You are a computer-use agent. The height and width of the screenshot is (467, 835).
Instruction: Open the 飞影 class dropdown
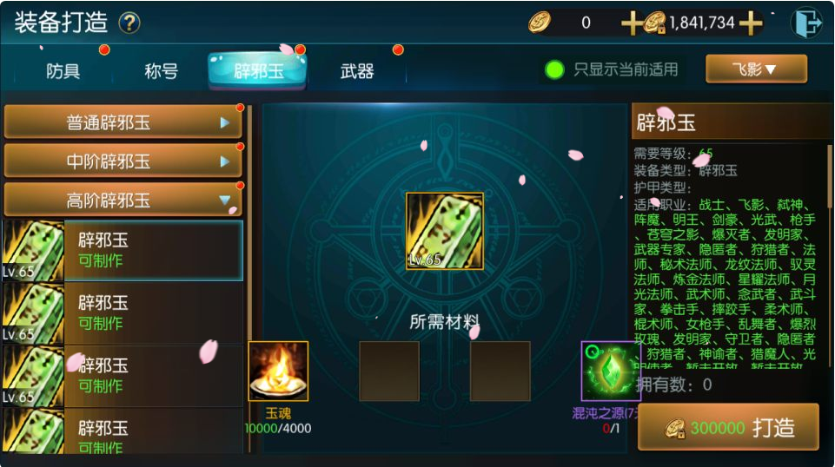click(x=756, y=69)
